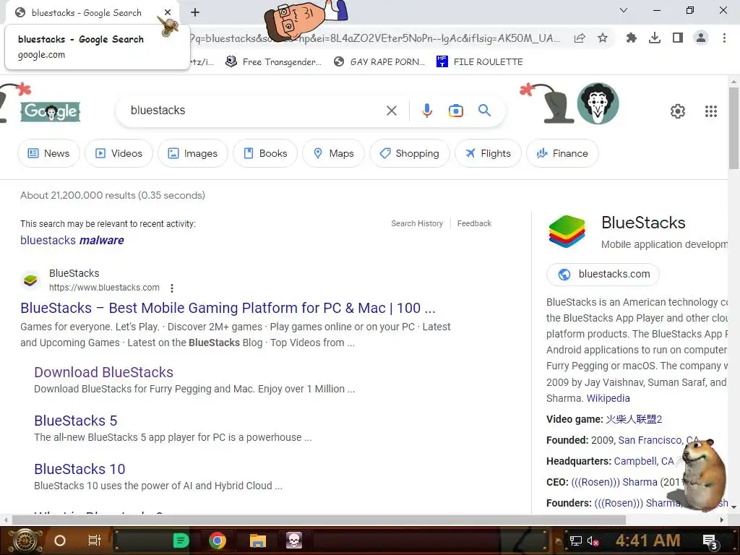The height and width of the screenshot is (555, 740).
Task: Open the 4:41 AM clock
Action: tap(647, 541)
